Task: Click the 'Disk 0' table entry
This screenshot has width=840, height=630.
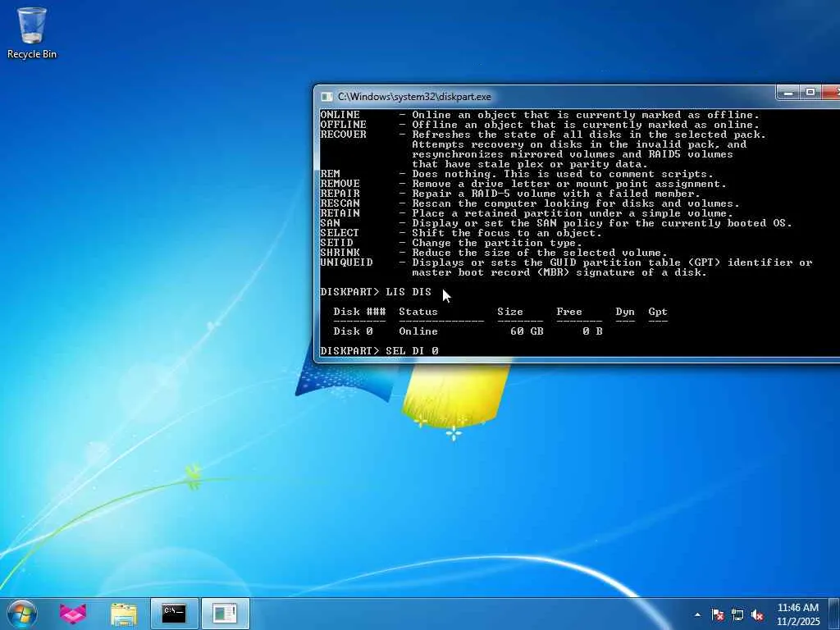Action: [353, 331]
